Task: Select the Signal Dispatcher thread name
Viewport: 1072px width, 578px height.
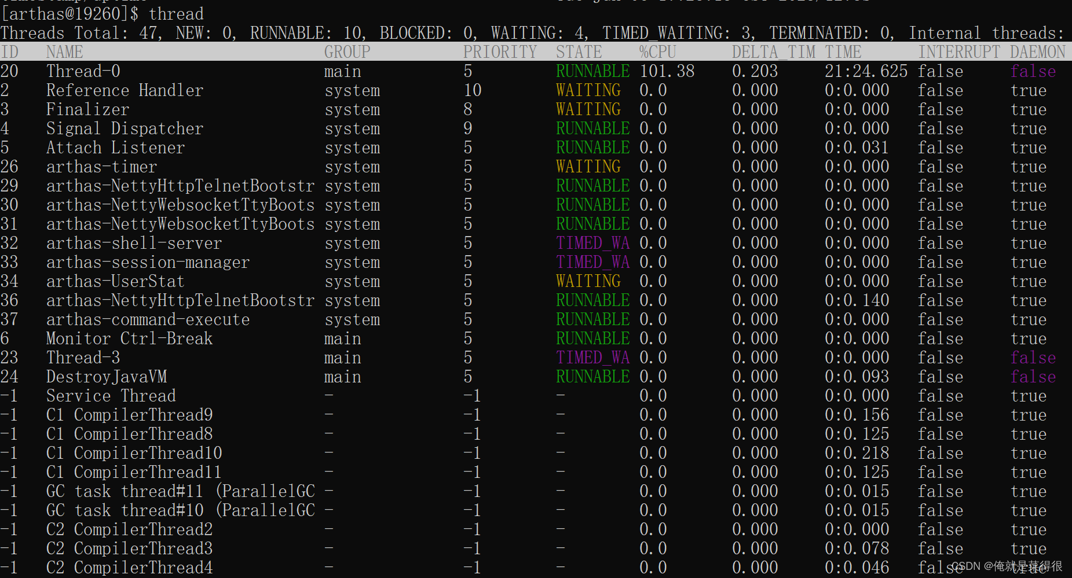Action: click(x=125, y=128)
